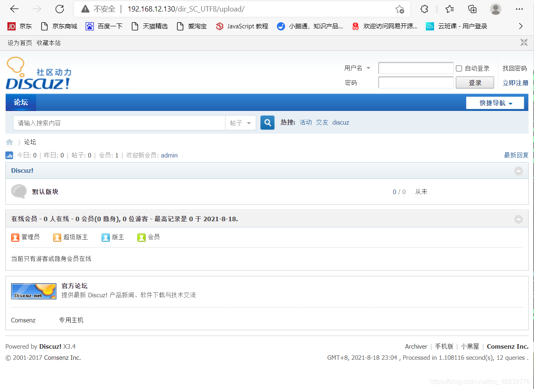Open the 帖子 search type dropdown

coord(241,123)
